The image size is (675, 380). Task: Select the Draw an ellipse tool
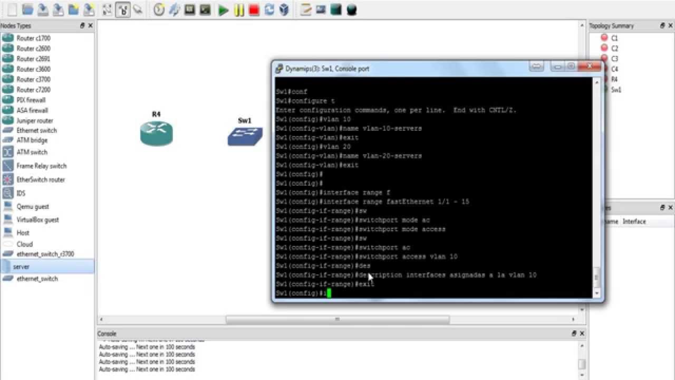point(352,9)
